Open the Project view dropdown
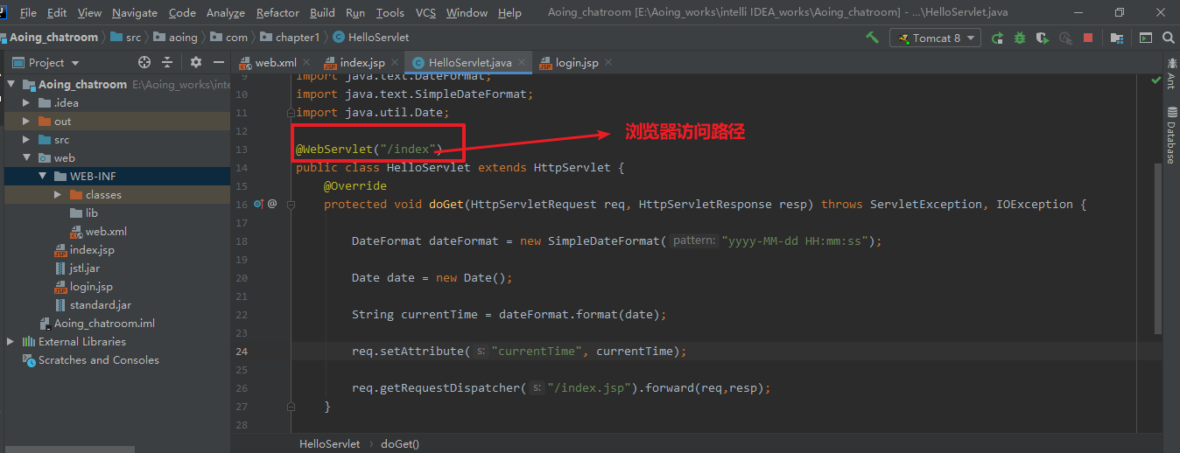 46,62
